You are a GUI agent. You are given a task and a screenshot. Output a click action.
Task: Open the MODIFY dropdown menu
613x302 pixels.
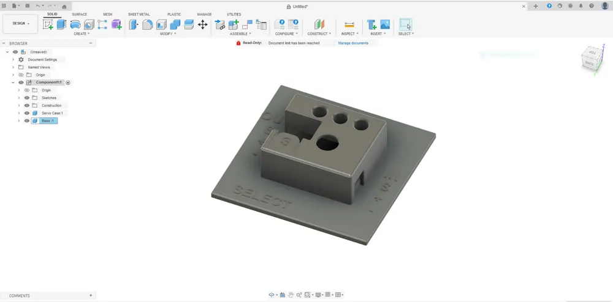pos(168,34)
